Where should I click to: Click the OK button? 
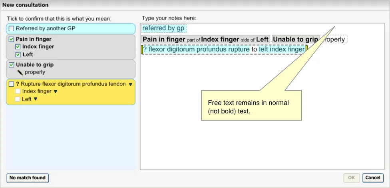click(x=351, y=178)
